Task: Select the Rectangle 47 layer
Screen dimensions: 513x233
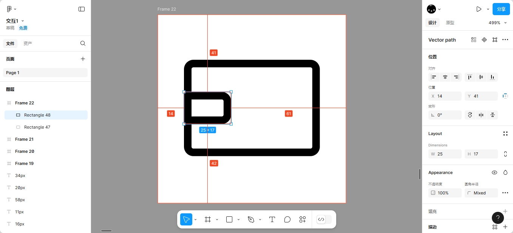Action: [37, 127]
